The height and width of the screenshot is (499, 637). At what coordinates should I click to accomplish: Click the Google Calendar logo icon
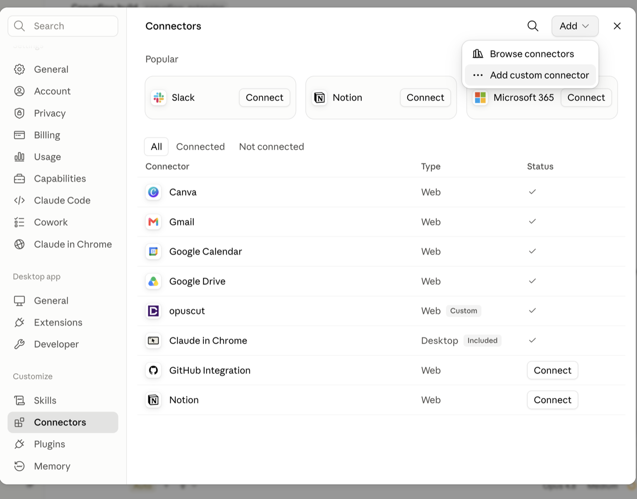[x=153, y=252]
